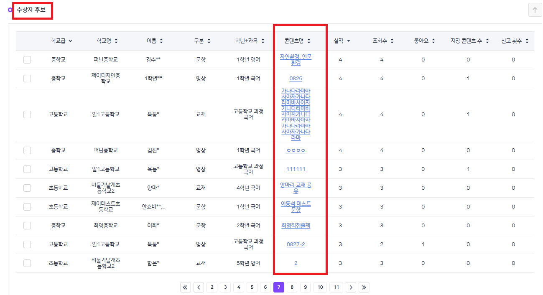Tick the checkbox for 함은* row
Image resolution: width=543 pixels, height=295 pixels.
[x=27, y=263]
